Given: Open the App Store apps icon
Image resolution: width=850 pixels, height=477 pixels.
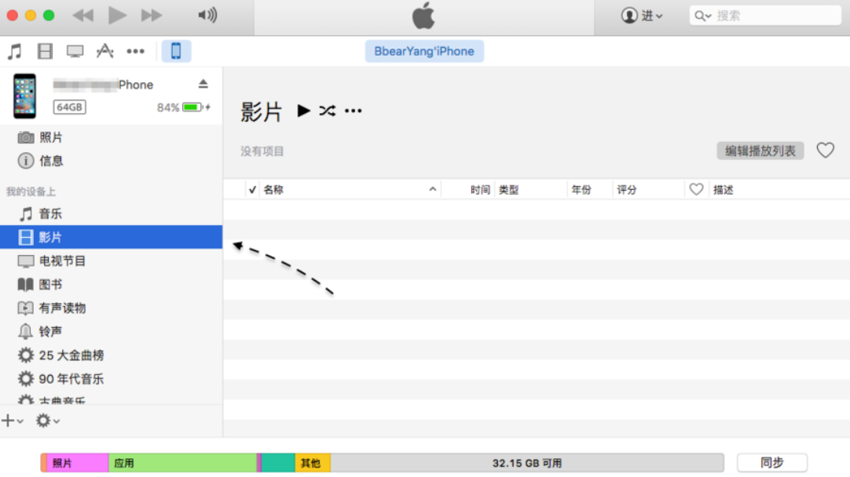Looking at the screenshot, I should click(104, 52).
